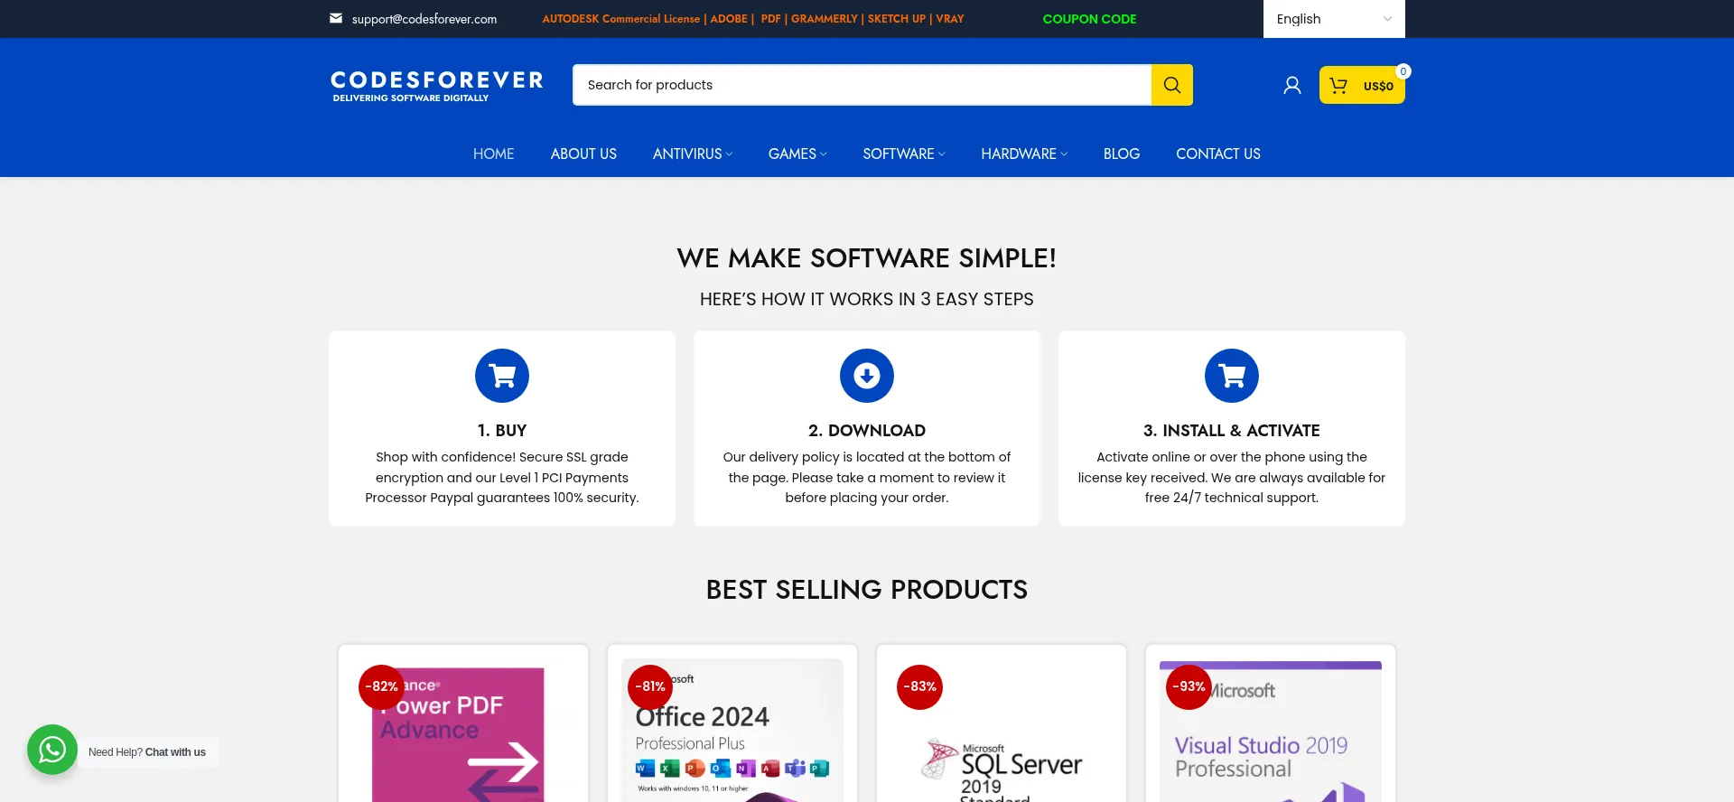Click the BEST SELLING PRODUCTS heading
This screenshot has height=802, width=1734.
coord(867,590)
